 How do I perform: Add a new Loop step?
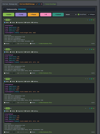[21, 14]
